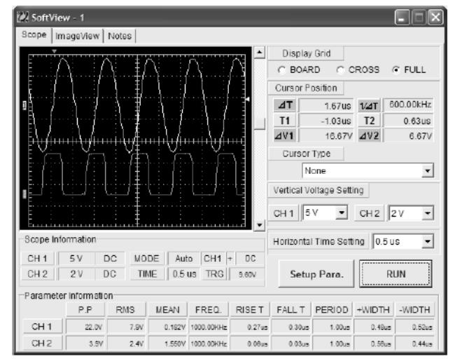455x359 pixels.
Task: Click the RUN button
Action: point(395,274)
